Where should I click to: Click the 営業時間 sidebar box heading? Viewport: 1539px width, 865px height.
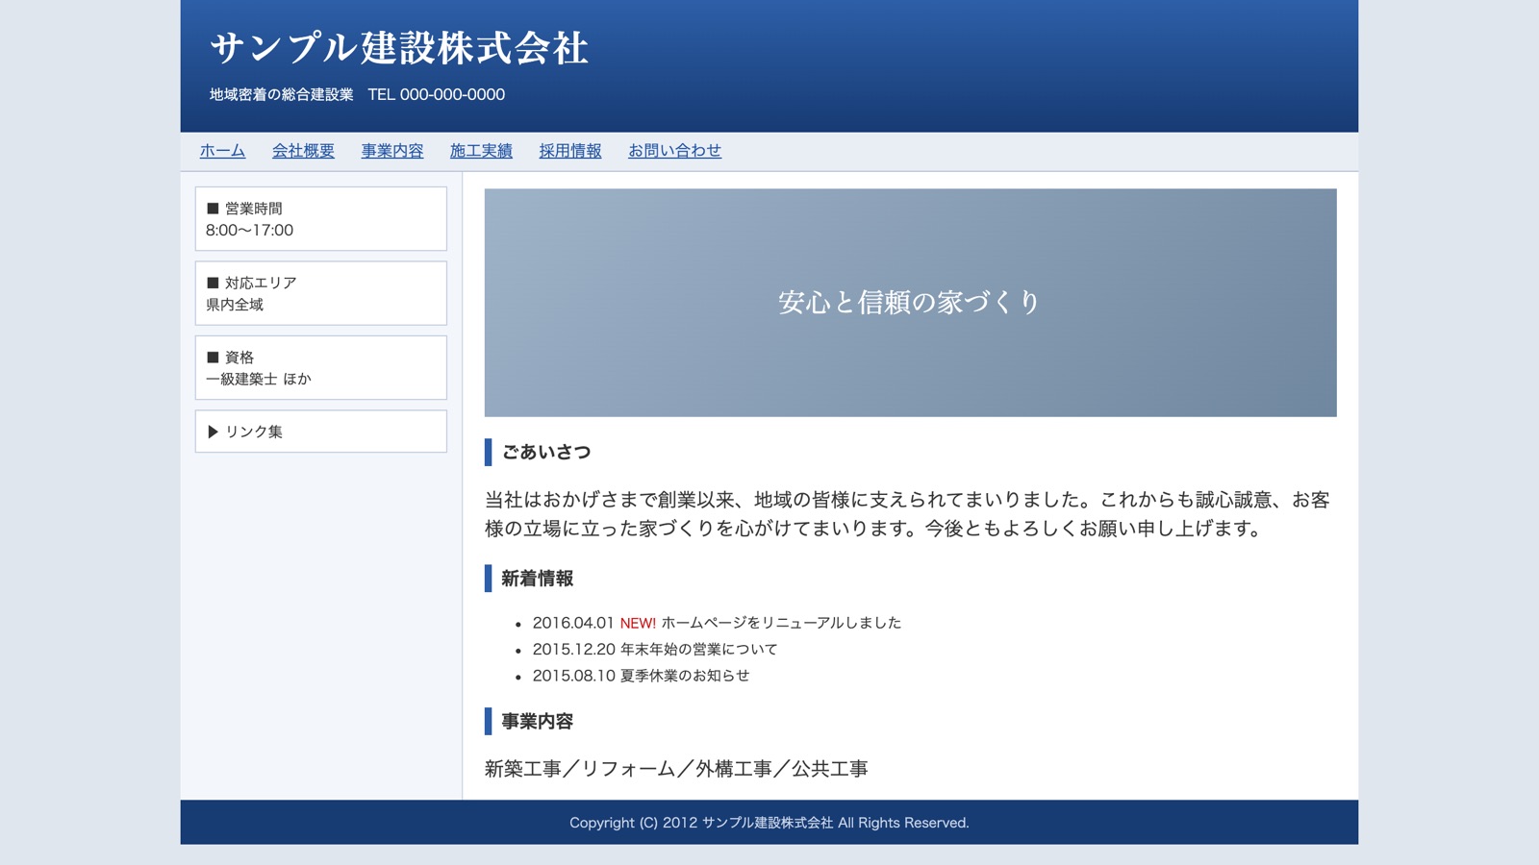(244, 209)
